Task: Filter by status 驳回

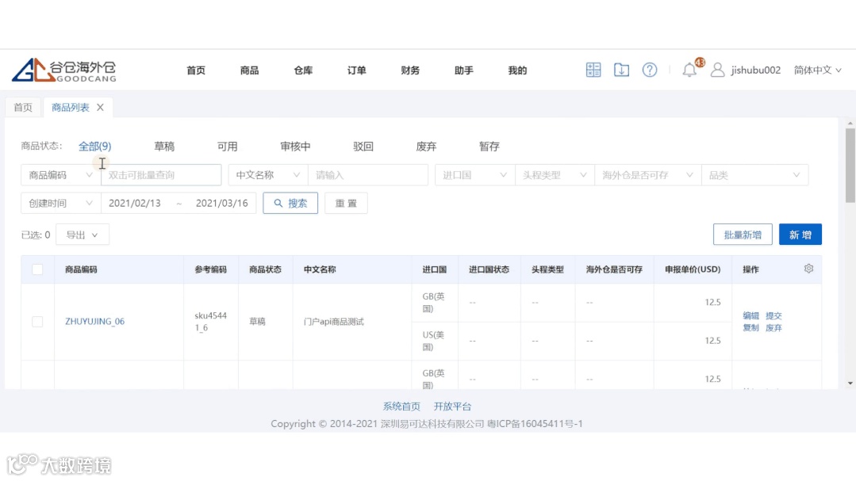Action: tap(363, 146)
